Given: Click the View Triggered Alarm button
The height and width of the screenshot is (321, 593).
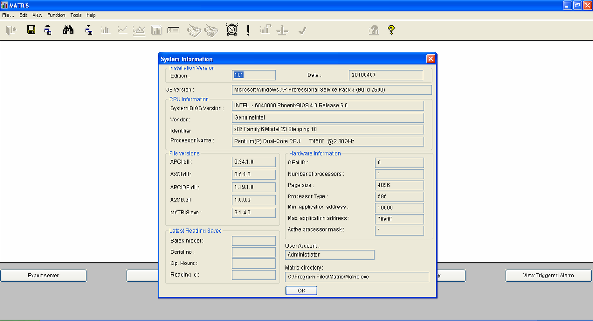Looking at the screenshot, I should (x=548, y=275).
